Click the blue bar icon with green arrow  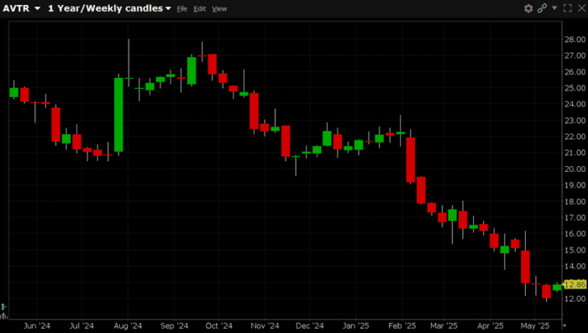click(3, 307)
